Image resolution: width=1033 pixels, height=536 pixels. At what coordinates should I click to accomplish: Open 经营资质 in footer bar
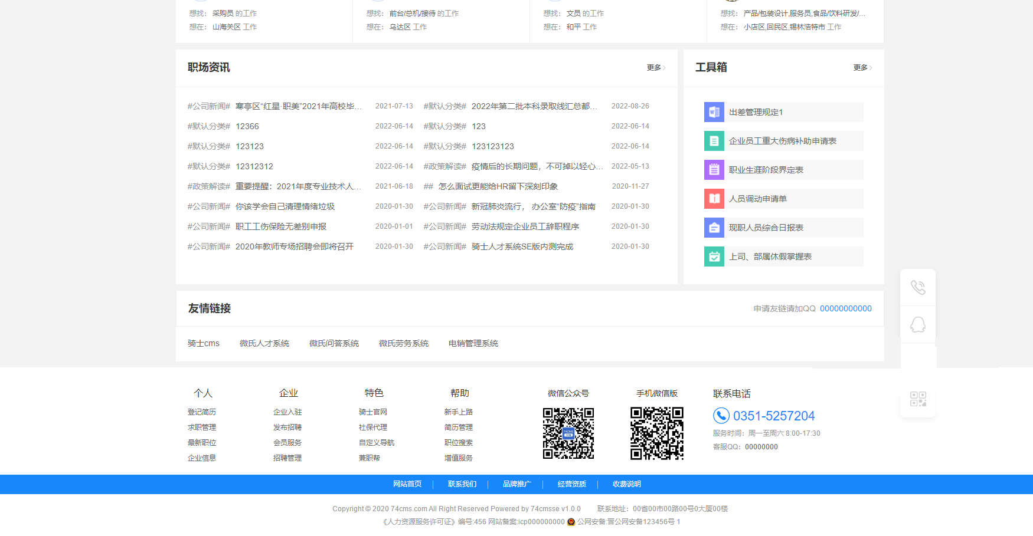(x=572, y=484)
